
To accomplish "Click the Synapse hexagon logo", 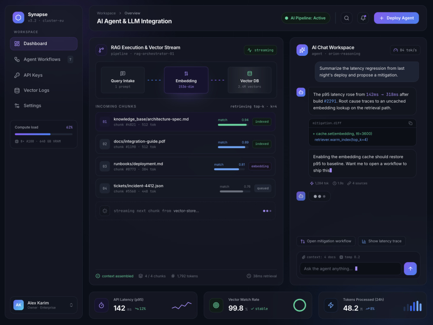I will [x=18, y=17].
